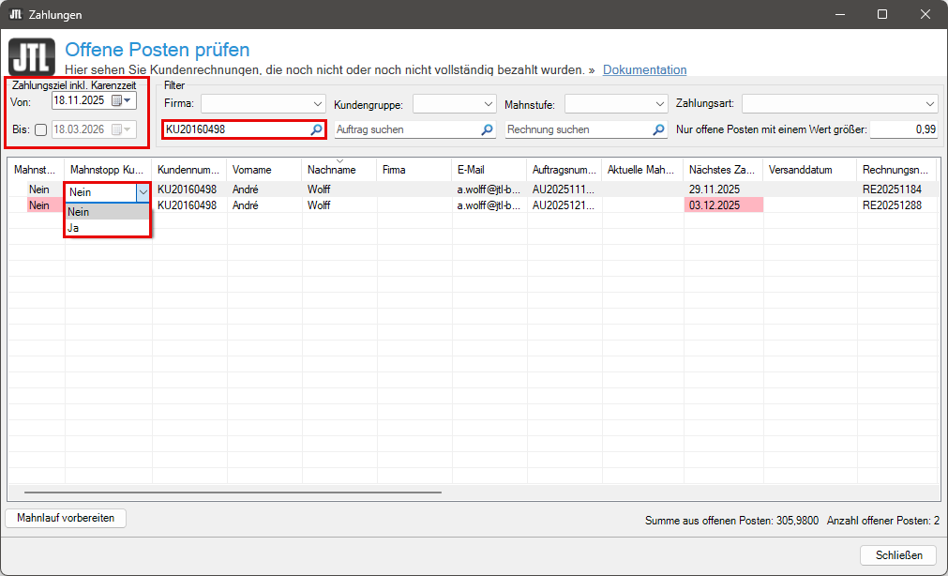Open the Dokumentation link
This screenshot has width=948, height=576.
644,69
